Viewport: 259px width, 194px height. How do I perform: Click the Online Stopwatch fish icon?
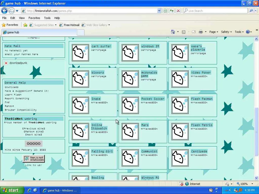point(80,132)
